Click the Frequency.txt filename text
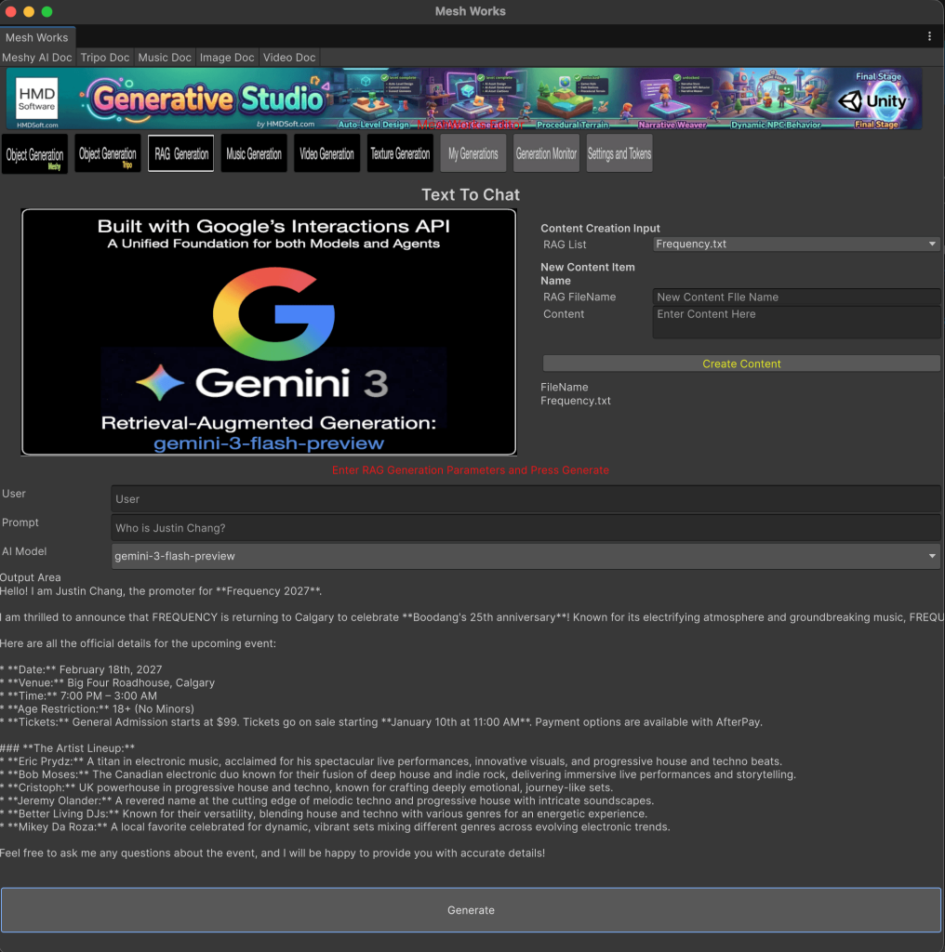Viewport: 945px width, 952px height. pos(575,401)
